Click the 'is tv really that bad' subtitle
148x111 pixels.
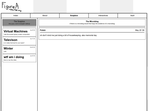pos(14,43)
